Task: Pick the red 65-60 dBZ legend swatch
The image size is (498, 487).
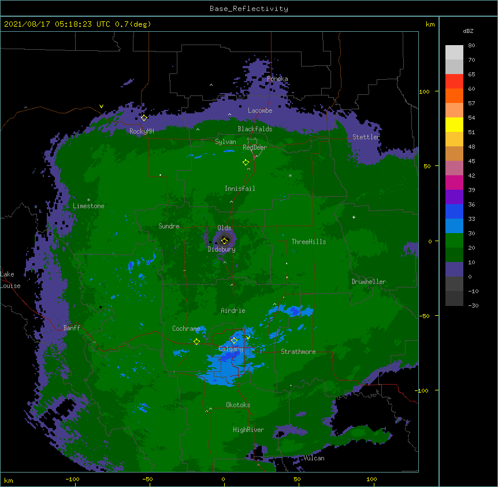Action: pyautogui.click(x=454, y=82)
